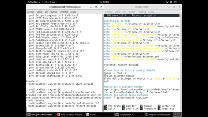
Task: Open Ayuda menu in asir@debian terminal
Action: (x=151, y=12)
